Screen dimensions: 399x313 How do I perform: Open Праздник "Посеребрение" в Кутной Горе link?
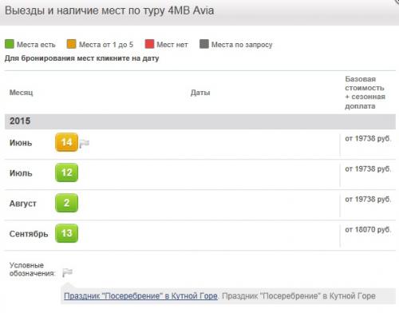click(140, 295)
